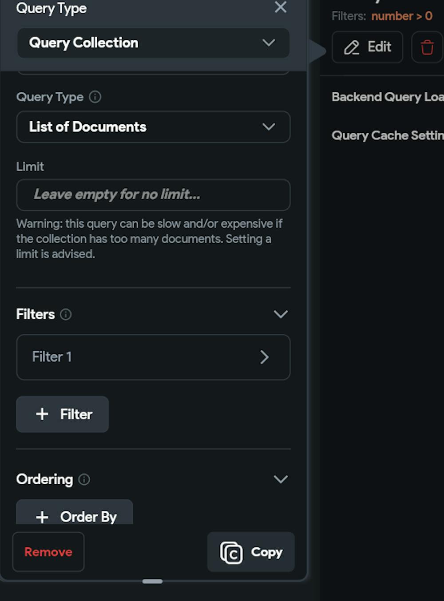This screenshot has height=601, width=444.
Task: Click the Filters info icon
Action: coord(66,315)
